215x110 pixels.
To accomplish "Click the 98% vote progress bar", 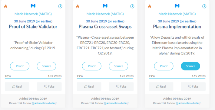I will 33,78.
